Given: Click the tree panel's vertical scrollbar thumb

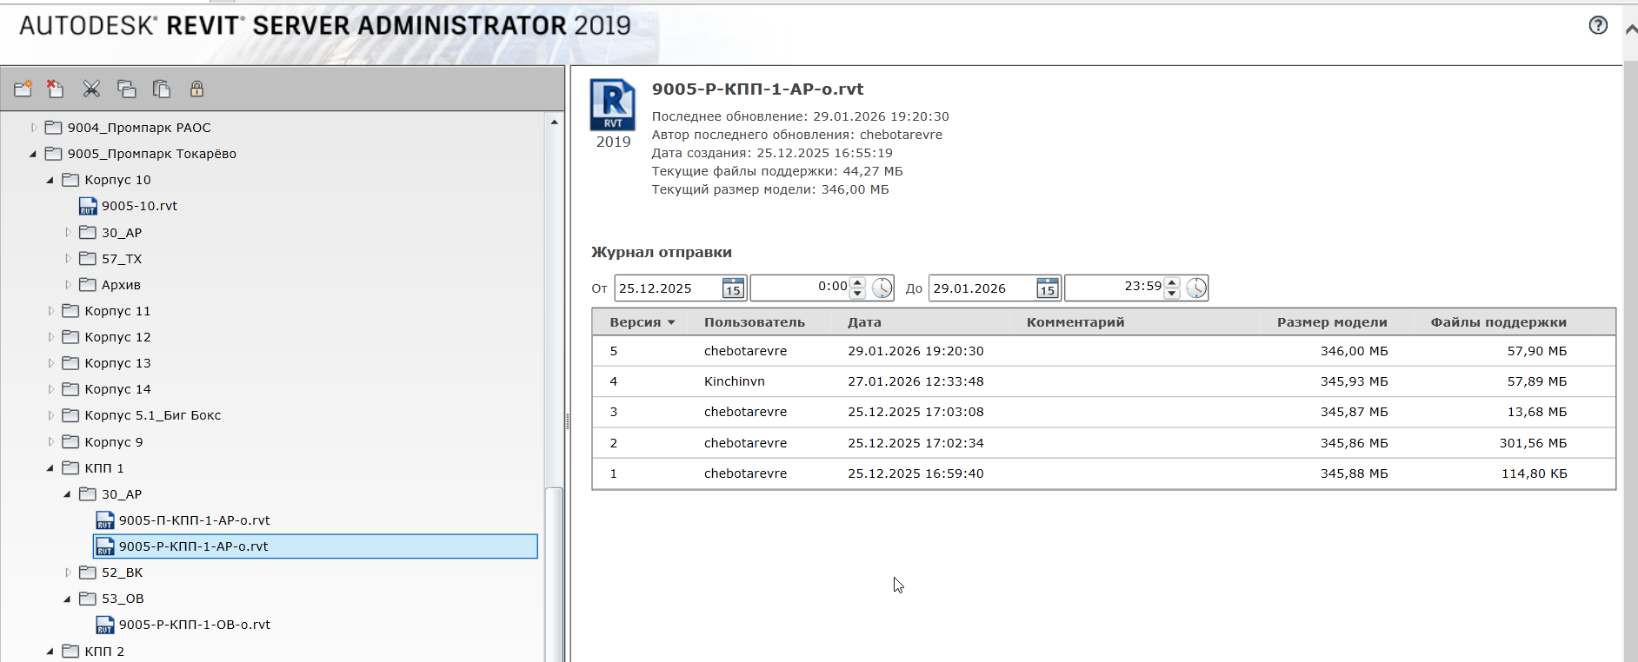Looking at the screenshot, I should pos(555,573).
